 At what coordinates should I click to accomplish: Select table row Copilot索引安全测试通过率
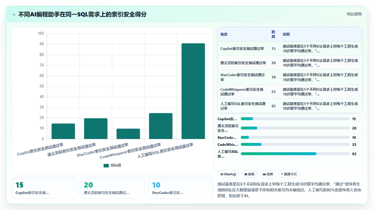coord(290,48)
